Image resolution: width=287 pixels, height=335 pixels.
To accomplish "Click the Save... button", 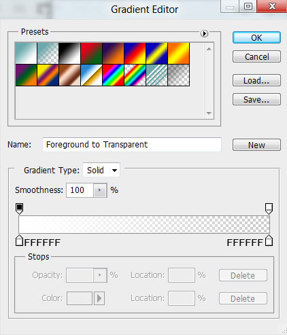I will (256, 99).
